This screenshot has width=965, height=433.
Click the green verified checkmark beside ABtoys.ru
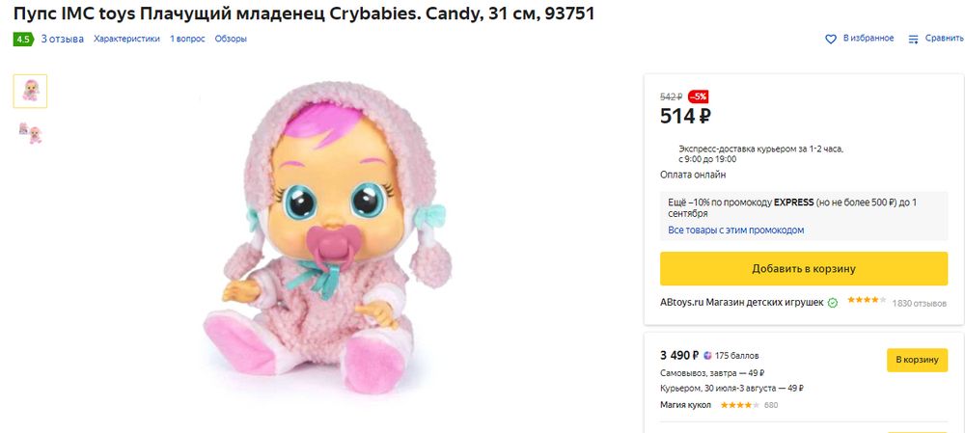click(833, 302)
